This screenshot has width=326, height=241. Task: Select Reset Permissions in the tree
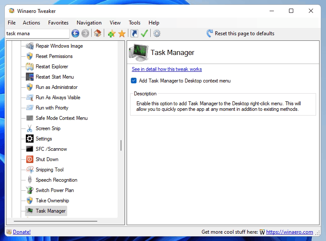point(54,56)
